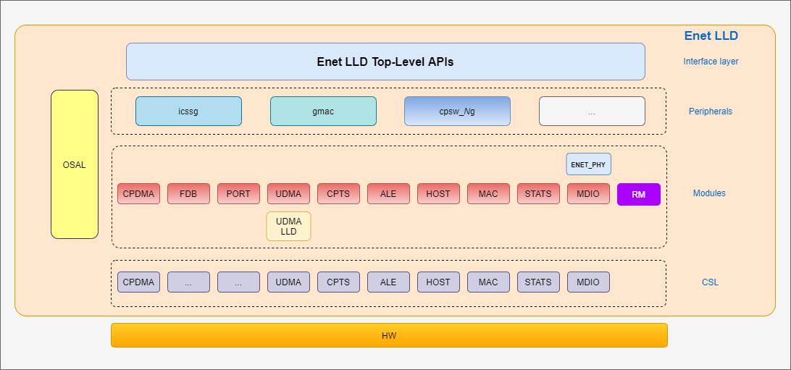The width and height of the screenshot is (791, 370).
Task: Click the purple RM module block
Action: (638, 194)
